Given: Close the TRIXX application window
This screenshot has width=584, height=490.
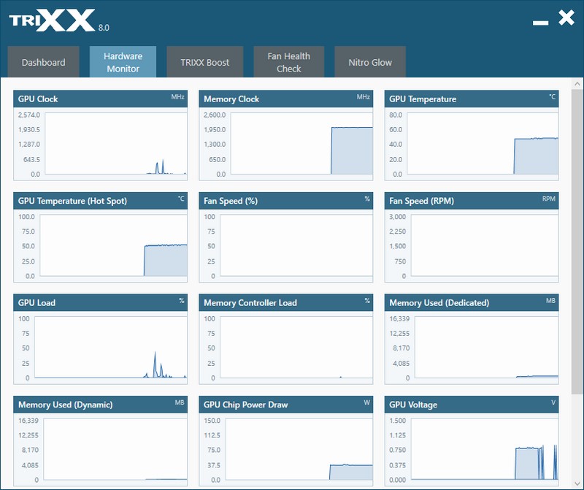Looking at the screenshot, I should point(566,18).
